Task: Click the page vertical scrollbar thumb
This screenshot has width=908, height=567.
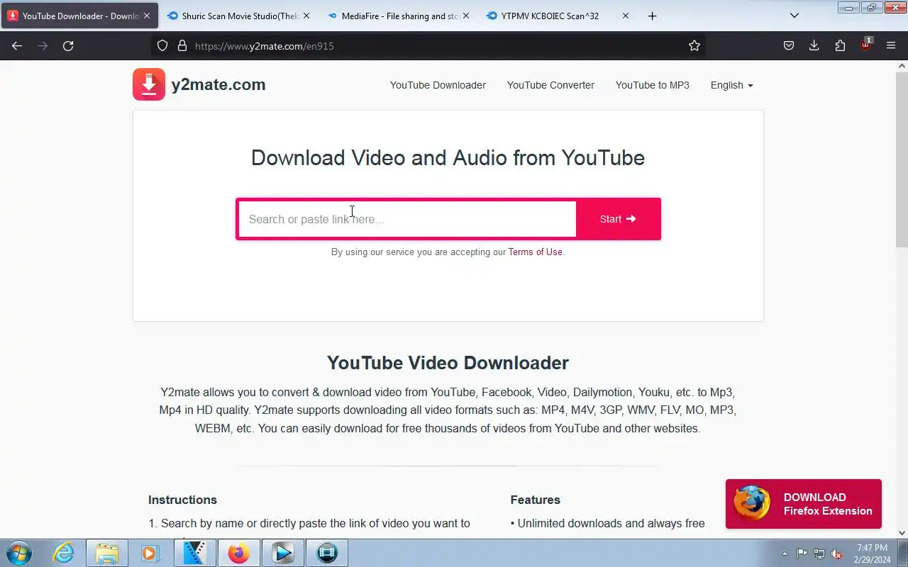Action: [x=902, y=159]
